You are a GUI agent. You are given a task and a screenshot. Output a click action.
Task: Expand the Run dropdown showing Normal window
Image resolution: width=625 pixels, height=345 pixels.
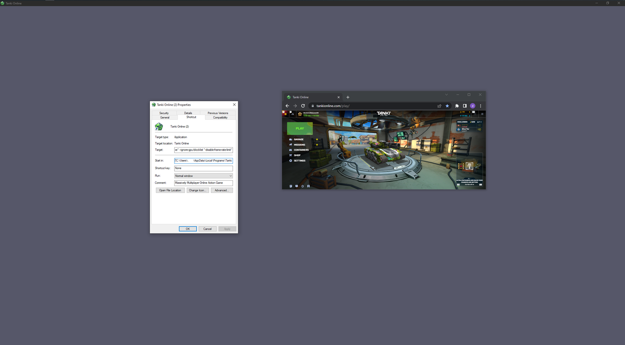204,176
